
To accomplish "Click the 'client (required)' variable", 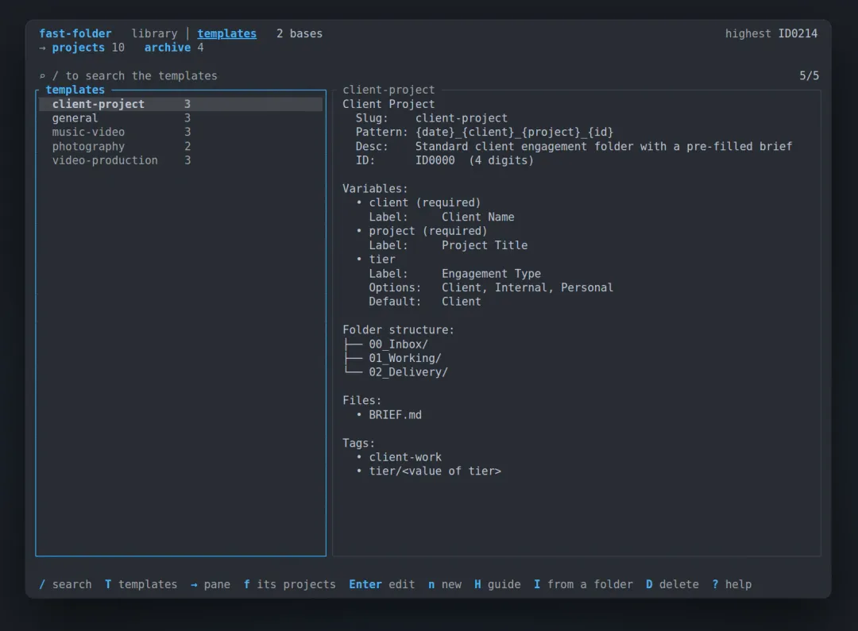I will 424,203.
